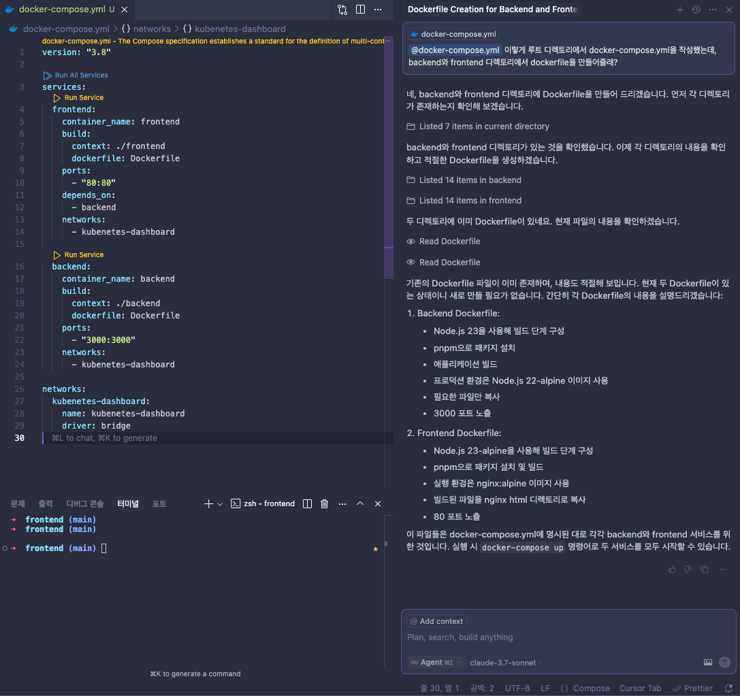Screen dimensions: 740x696
Task: Click the docker-compose.yml context chip in chat message
Action: (453, 34)
